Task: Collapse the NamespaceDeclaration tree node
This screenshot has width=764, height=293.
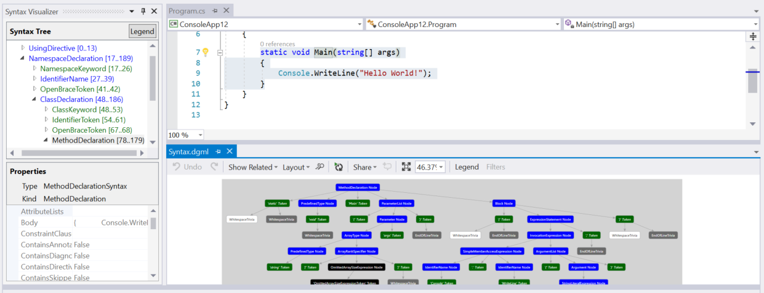Action: click(23, 58)
